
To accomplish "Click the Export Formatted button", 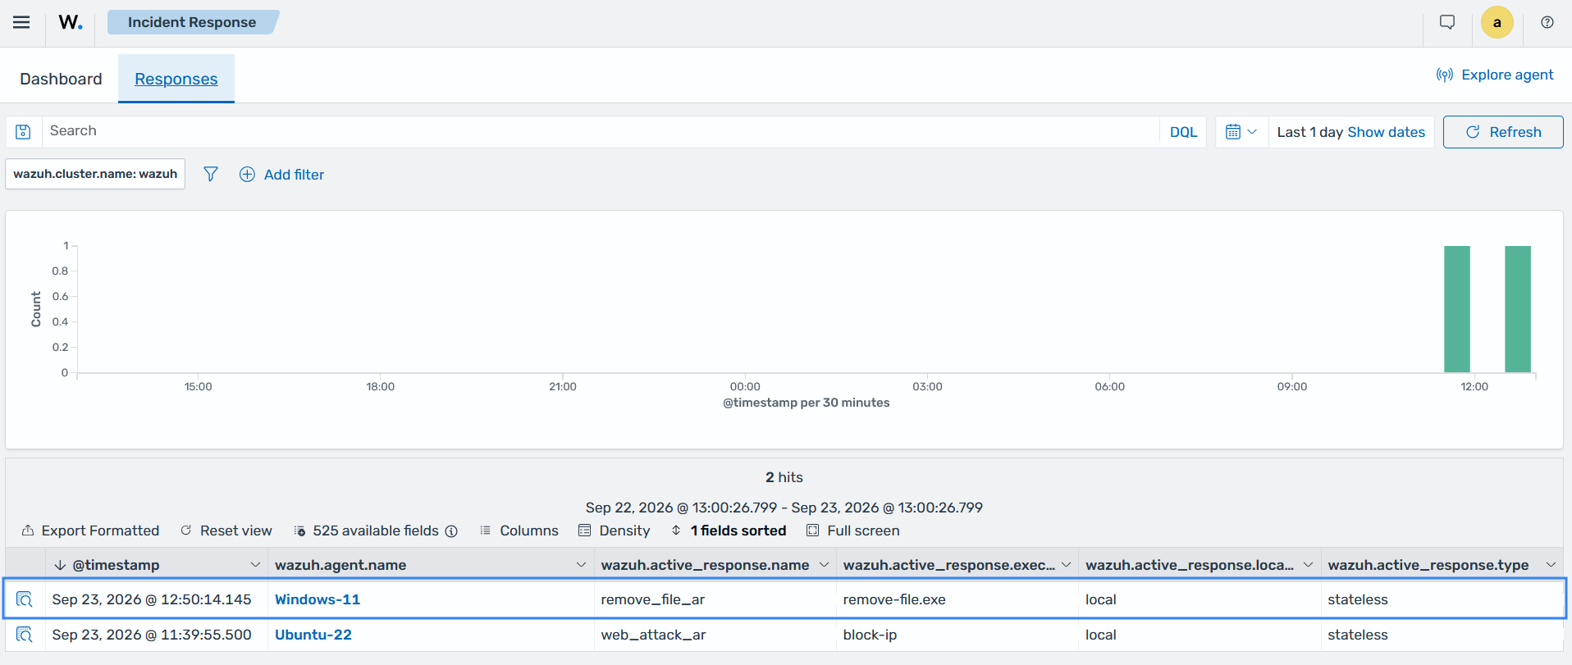I will 90,531.
